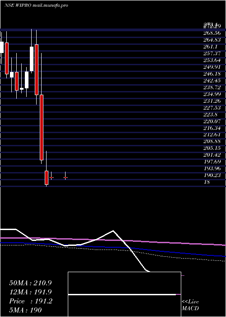Click the upper MACD histogram box
This screenshot has width=226, height=317.
pos(124,283)
